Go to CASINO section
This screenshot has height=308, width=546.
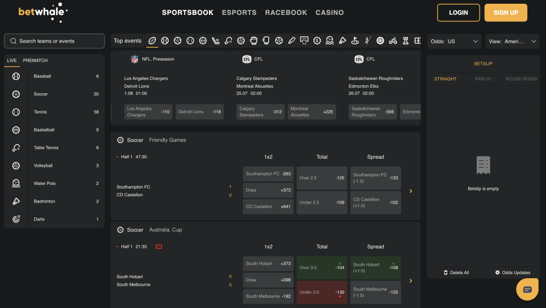330,13
